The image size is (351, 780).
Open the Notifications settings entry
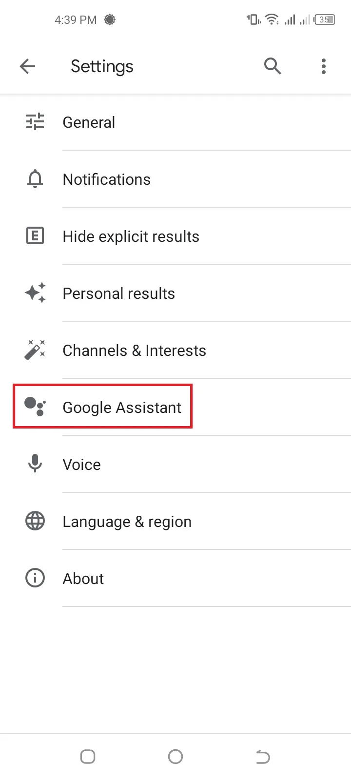pyautogui.click(x=107, y=179)
